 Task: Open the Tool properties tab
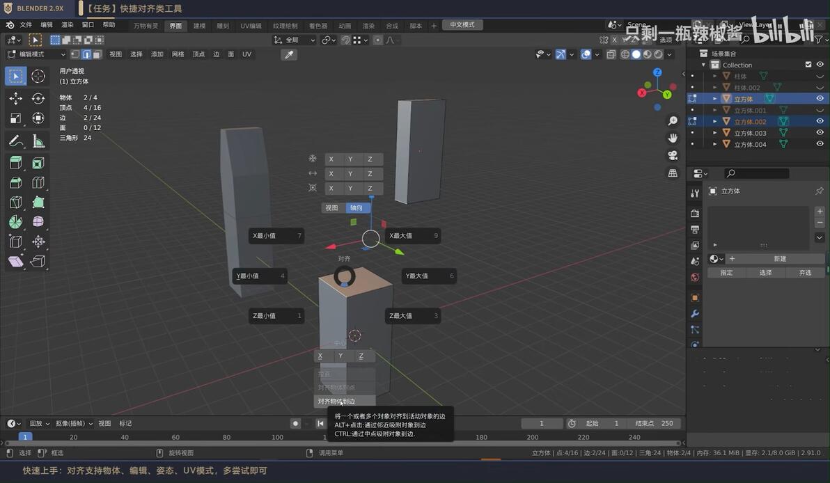tap(695, 193)
